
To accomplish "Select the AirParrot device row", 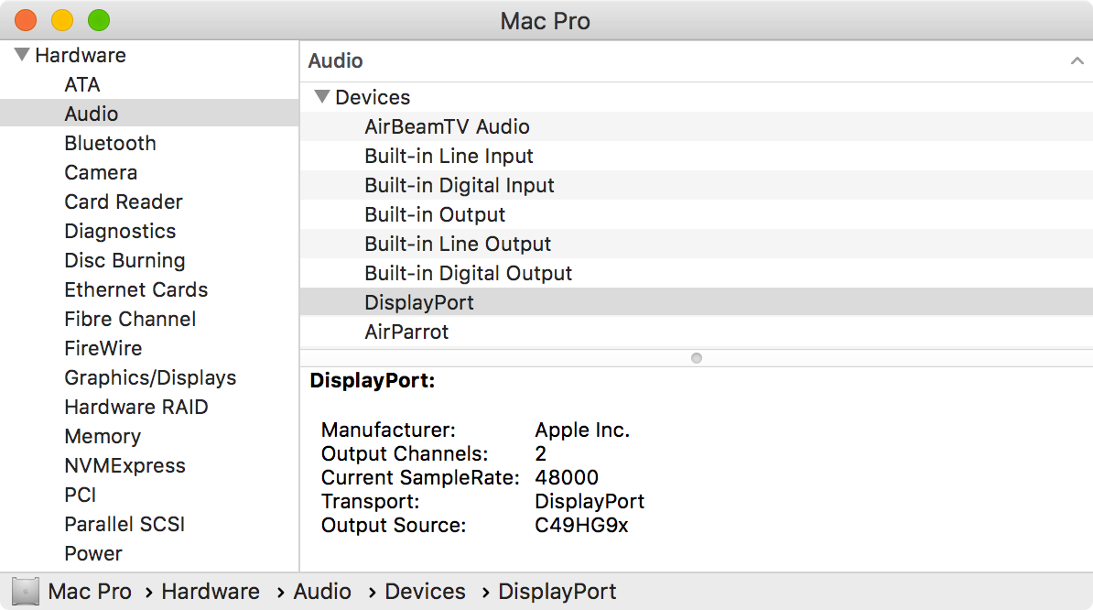I will (x=697, y=332).
